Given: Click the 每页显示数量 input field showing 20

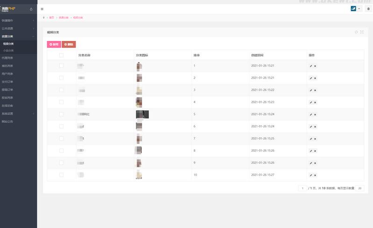Looking at the screenshot, I should coord(360,188).
